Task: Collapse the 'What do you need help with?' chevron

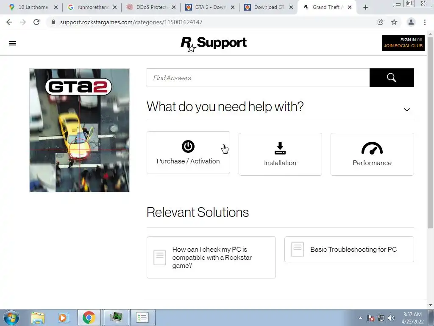Action: point(406,110)
